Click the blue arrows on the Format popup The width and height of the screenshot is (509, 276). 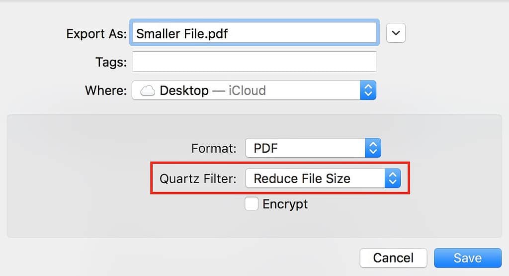[x=373, y=148]
